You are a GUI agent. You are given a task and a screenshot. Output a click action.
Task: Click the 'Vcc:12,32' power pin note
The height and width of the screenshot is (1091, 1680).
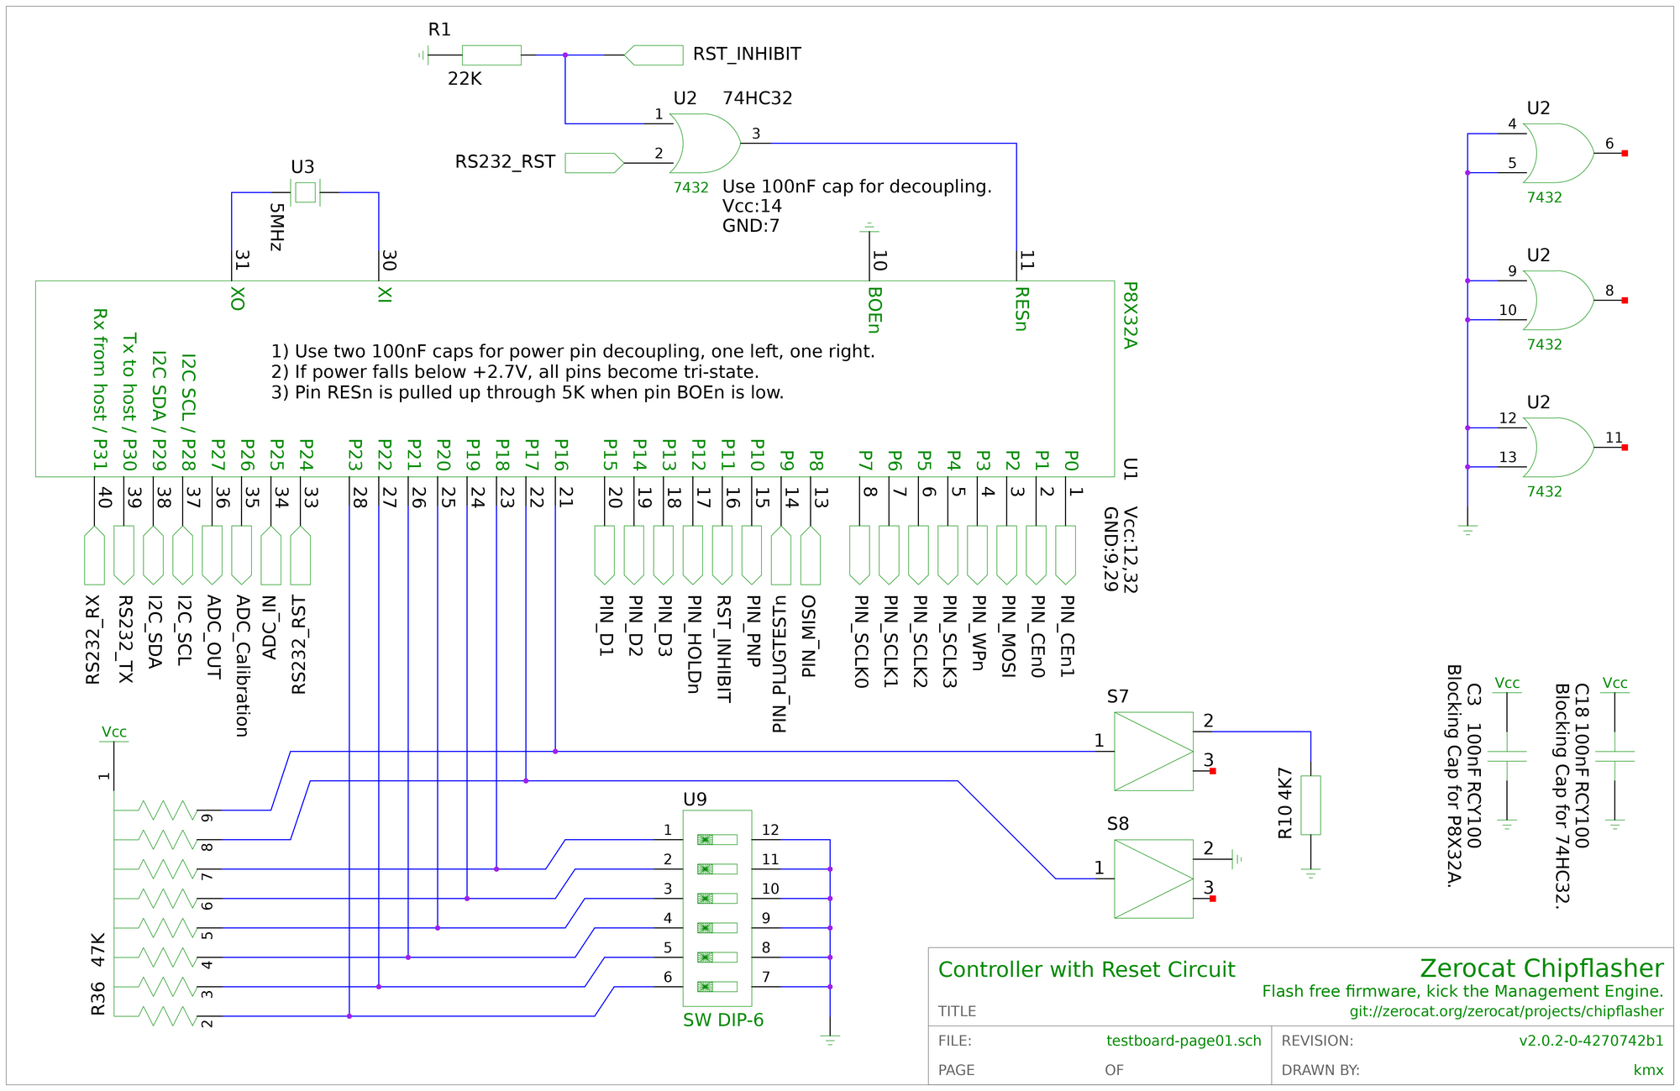pos(1130,550)
